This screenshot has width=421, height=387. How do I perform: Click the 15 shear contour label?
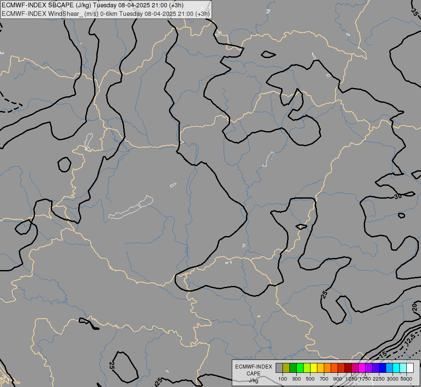click(383, 354)
